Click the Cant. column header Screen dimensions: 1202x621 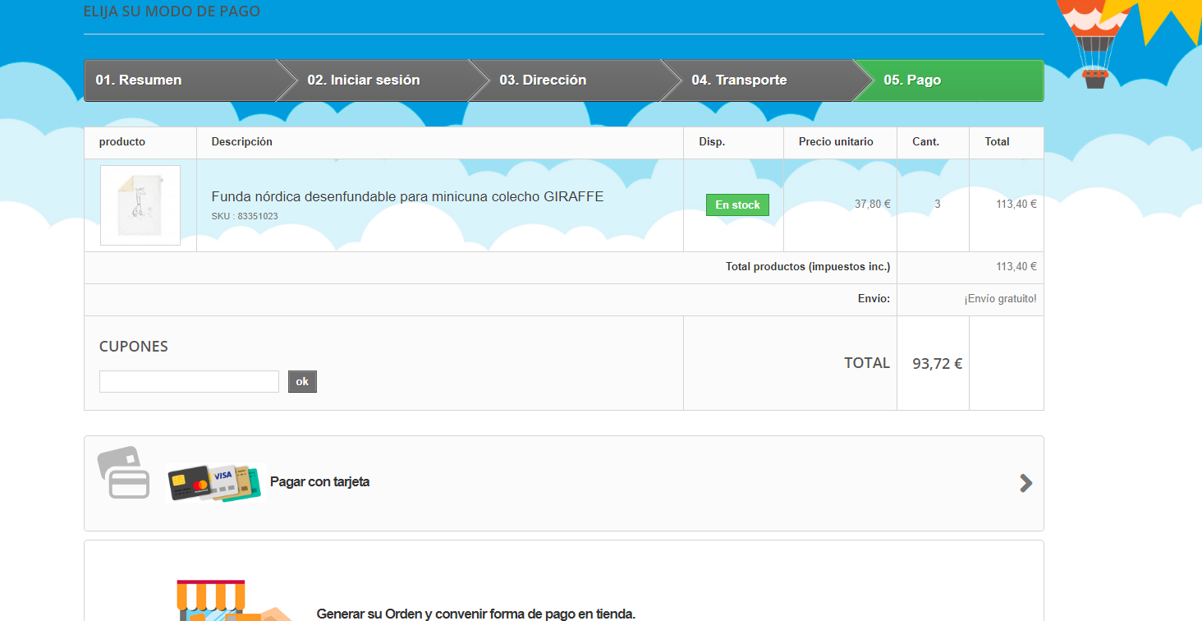point(926,142)
